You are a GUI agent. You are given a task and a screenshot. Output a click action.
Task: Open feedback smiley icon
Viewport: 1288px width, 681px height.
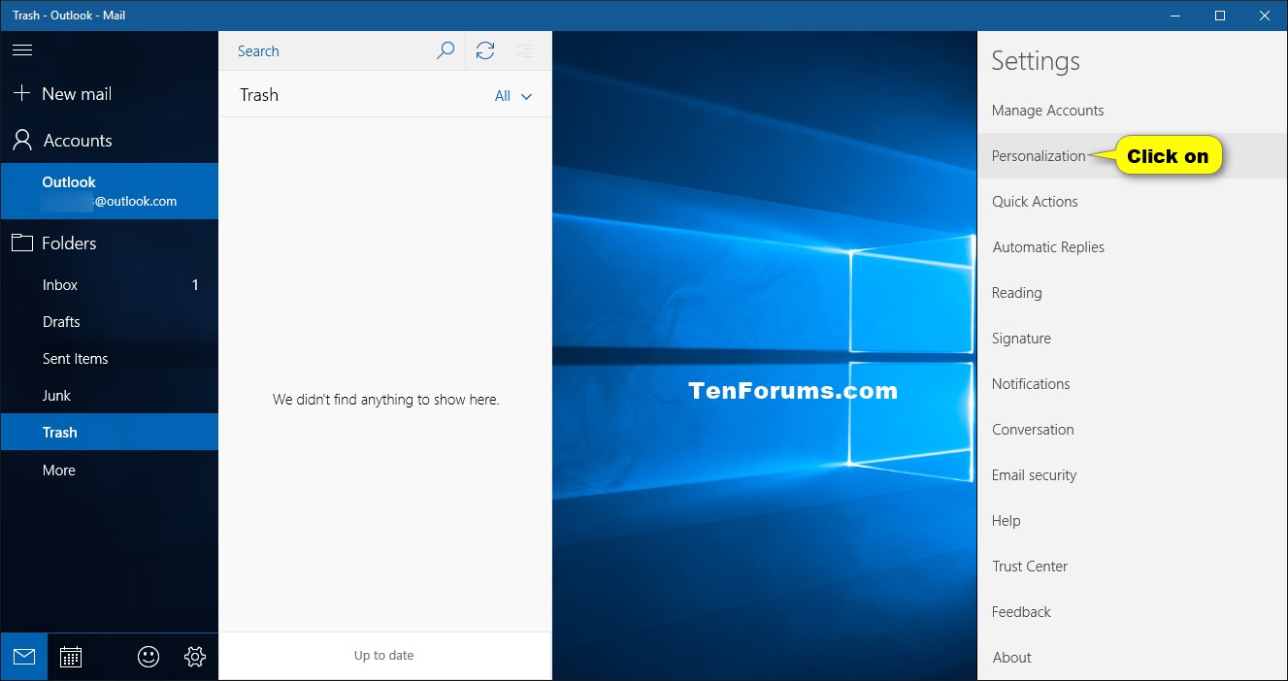(x=149, y=657)
